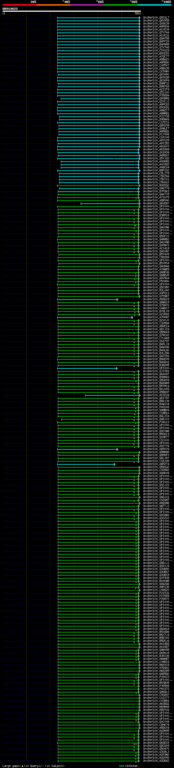Click the white query sequence ruler bar
This screenshot has height=768, width=174.
(x=72, y=11)
